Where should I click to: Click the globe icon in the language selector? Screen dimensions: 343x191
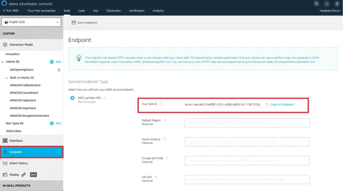6,22
